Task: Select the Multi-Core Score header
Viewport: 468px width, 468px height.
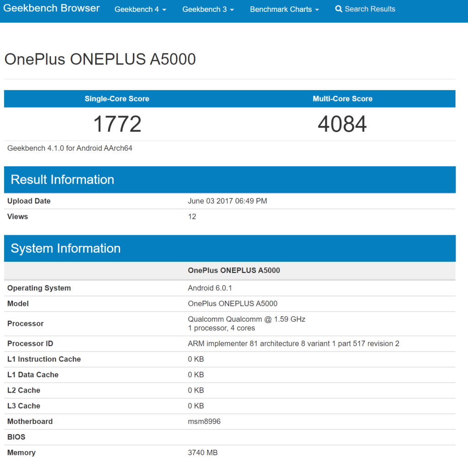Action: (342, 98)
